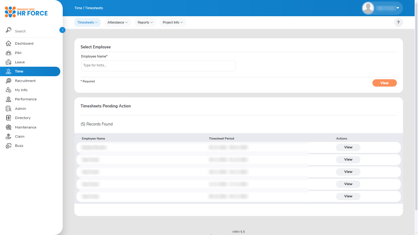
Task: Open Recruitment using its sidebar icon
Action: (x=9, y=81)
